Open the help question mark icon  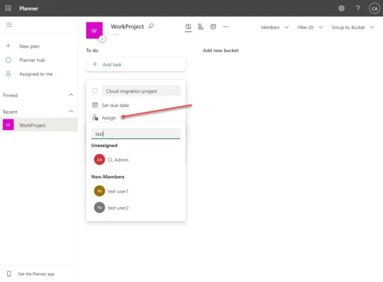click(358, 8)
